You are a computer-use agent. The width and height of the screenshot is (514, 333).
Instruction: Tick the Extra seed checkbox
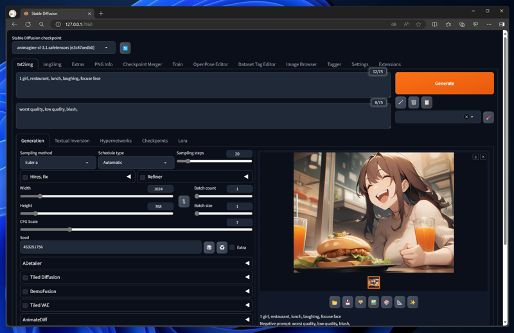tap(232, 248)
